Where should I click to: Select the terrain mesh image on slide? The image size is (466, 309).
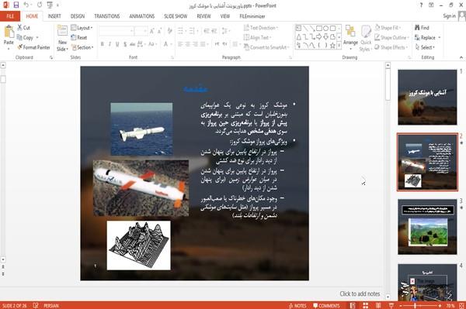pyautogui.click(x=138, y=245)
